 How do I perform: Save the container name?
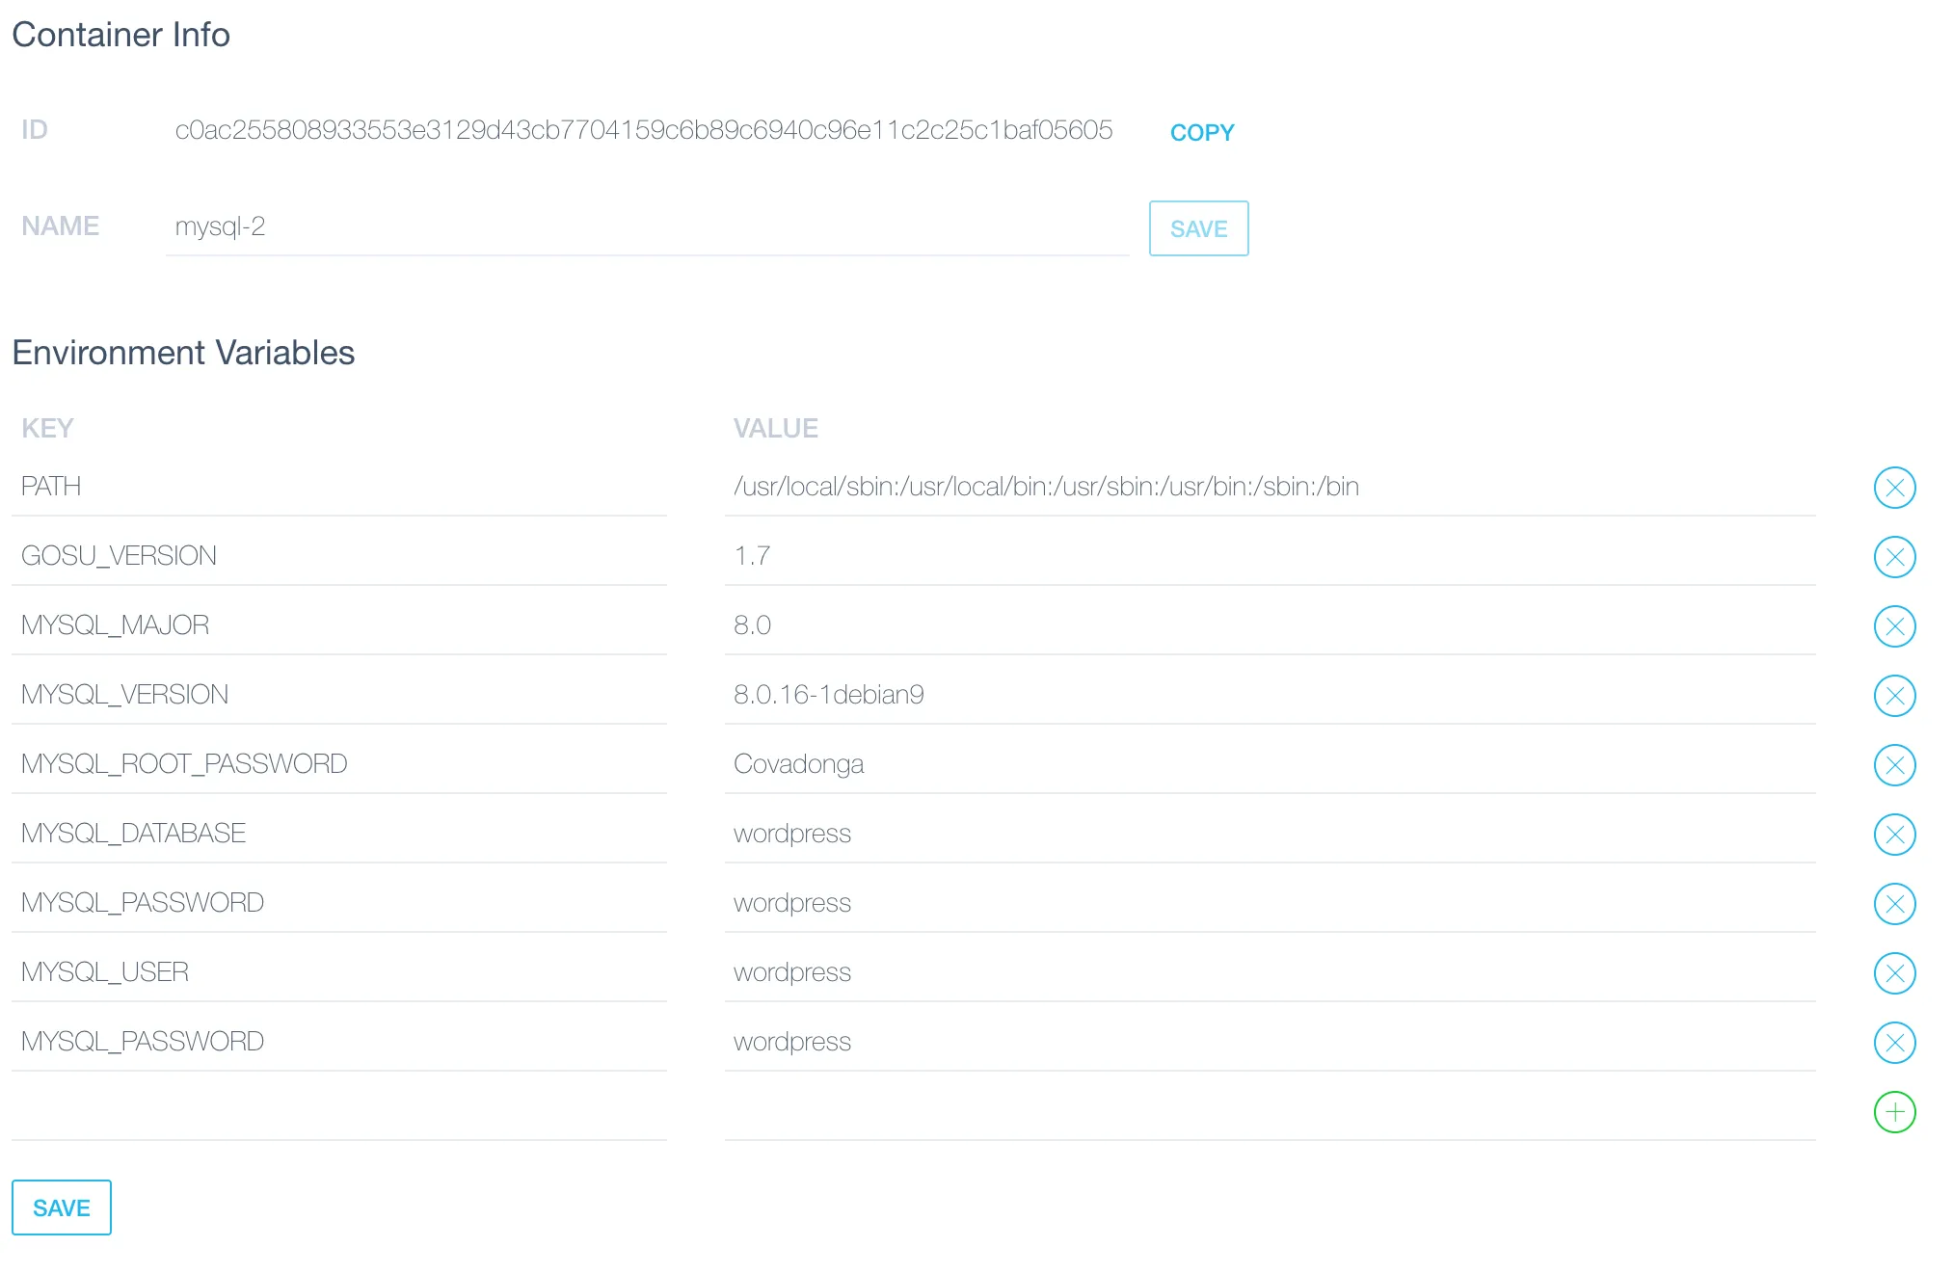click(x=1198, y=229)
